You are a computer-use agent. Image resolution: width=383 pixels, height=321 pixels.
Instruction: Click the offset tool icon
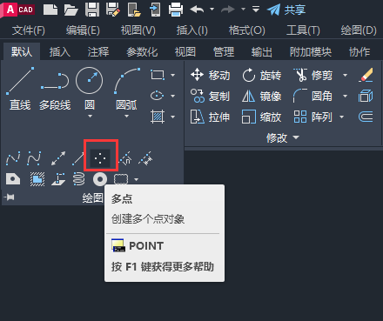click(366, 117)
